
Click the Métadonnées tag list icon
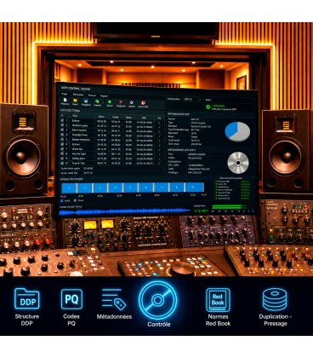[x=114, y=299]
